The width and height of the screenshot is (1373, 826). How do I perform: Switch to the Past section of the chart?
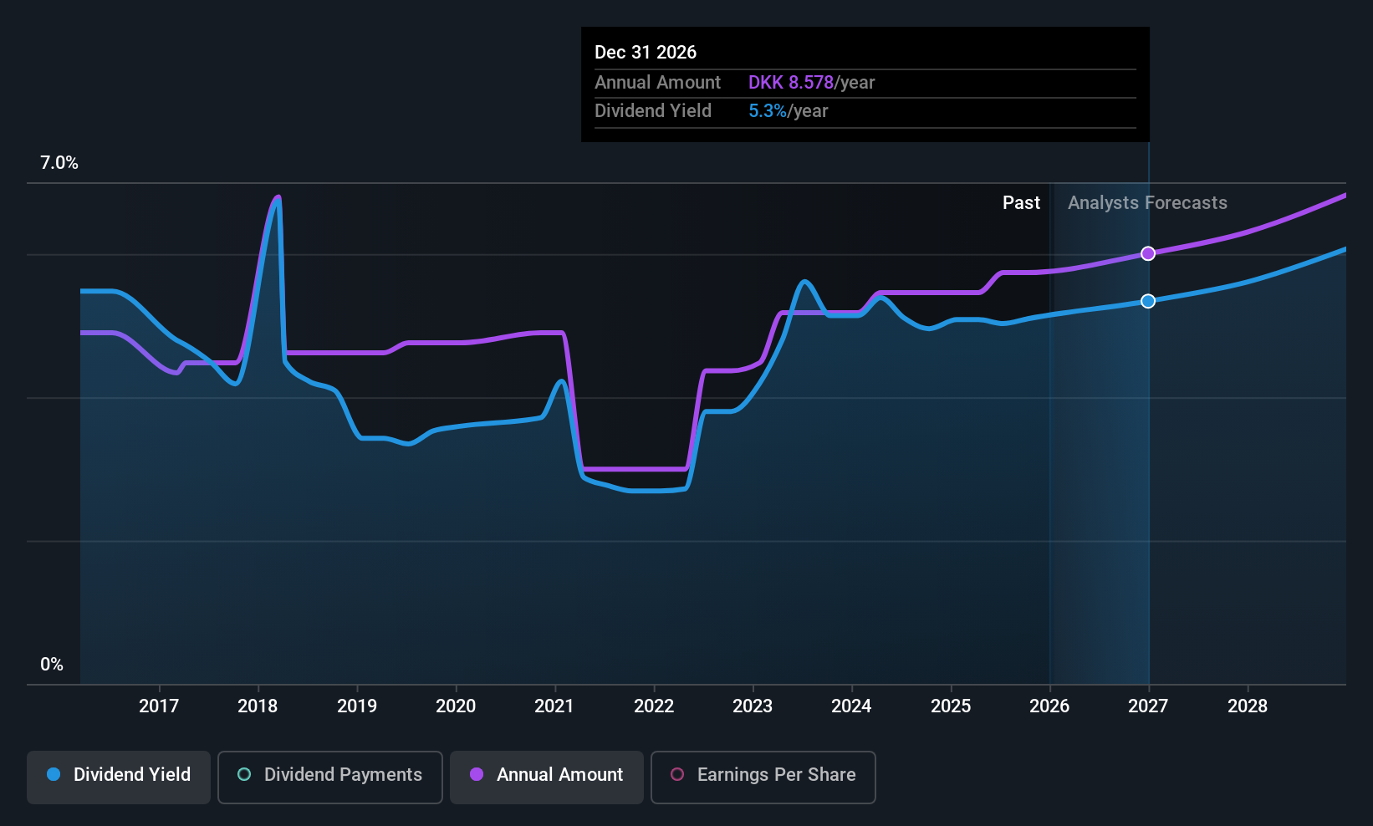click(x=1021, y=202)
